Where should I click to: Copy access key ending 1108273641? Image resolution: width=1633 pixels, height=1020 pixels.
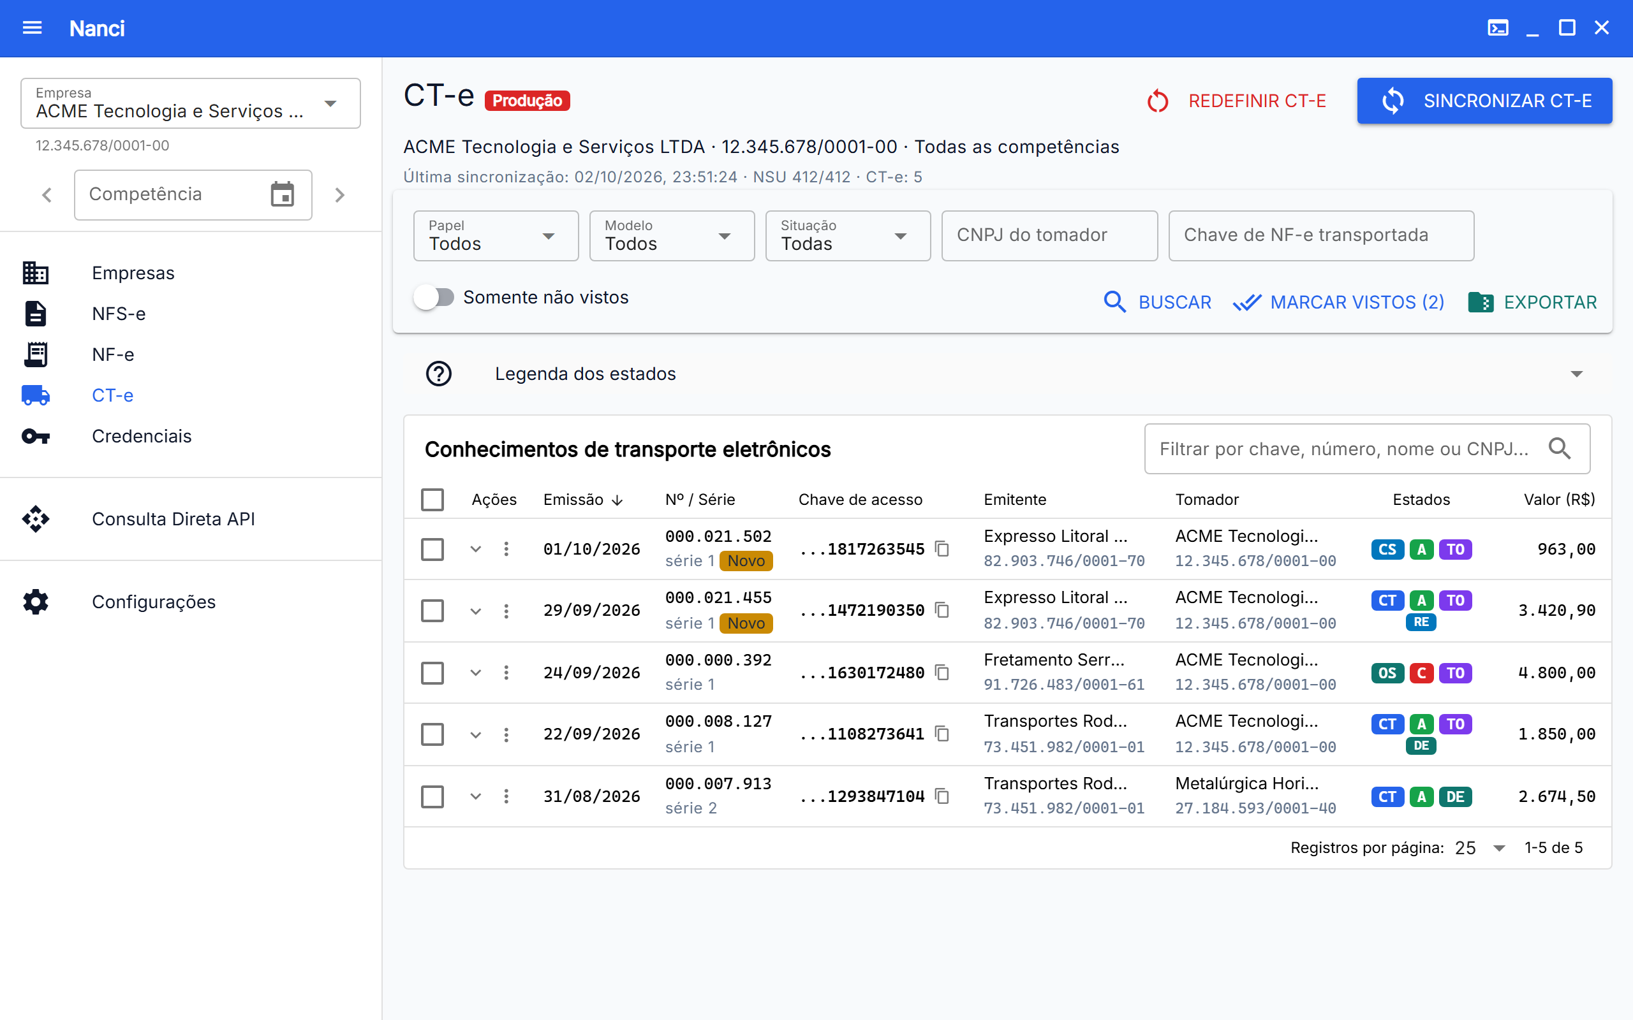[942, 733]
